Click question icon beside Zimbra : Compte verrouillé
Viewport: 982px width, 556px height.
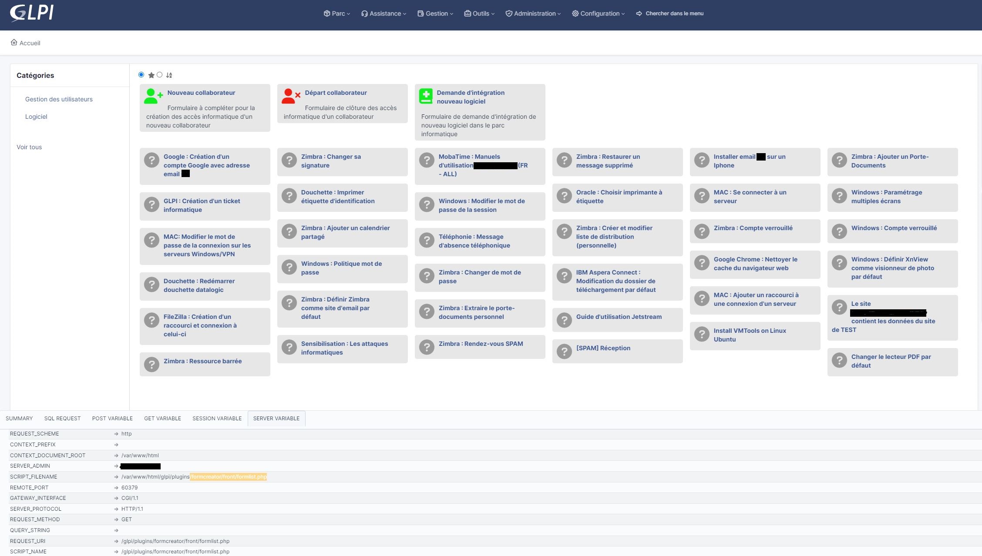702,231
